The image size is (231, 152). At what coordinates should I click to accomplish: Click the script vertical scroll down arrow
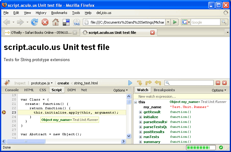click(x=129, y=136)
